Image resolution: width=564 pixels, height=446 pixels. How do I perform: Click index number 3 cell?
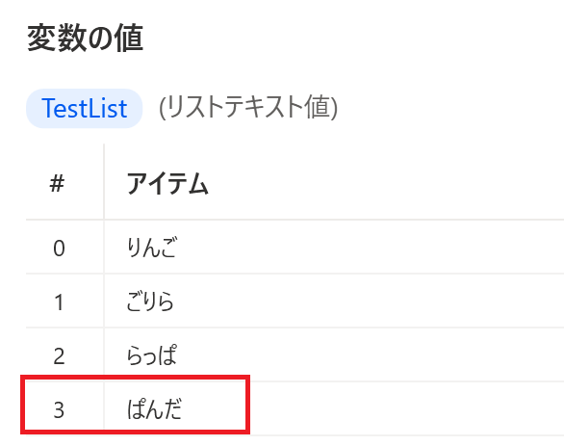pyautogui.click(x=59, y=410)
